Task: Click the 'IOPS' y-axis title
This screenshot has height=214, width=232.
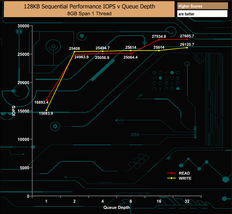Action: click(x=14, y=111)
